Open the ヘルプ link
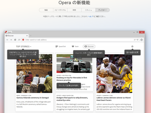 (x=90, y=16)
